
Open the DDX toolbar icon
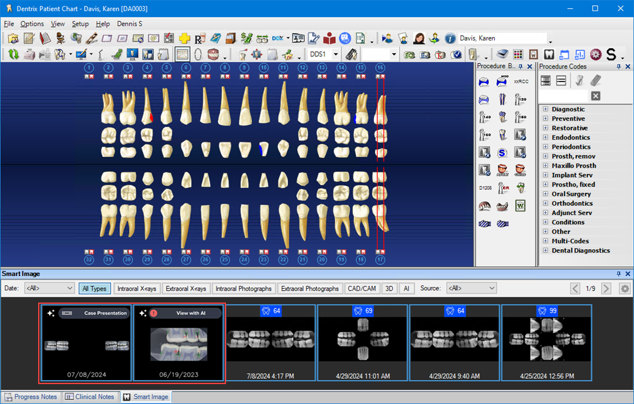pyautogui.click(x=278, y=39)
